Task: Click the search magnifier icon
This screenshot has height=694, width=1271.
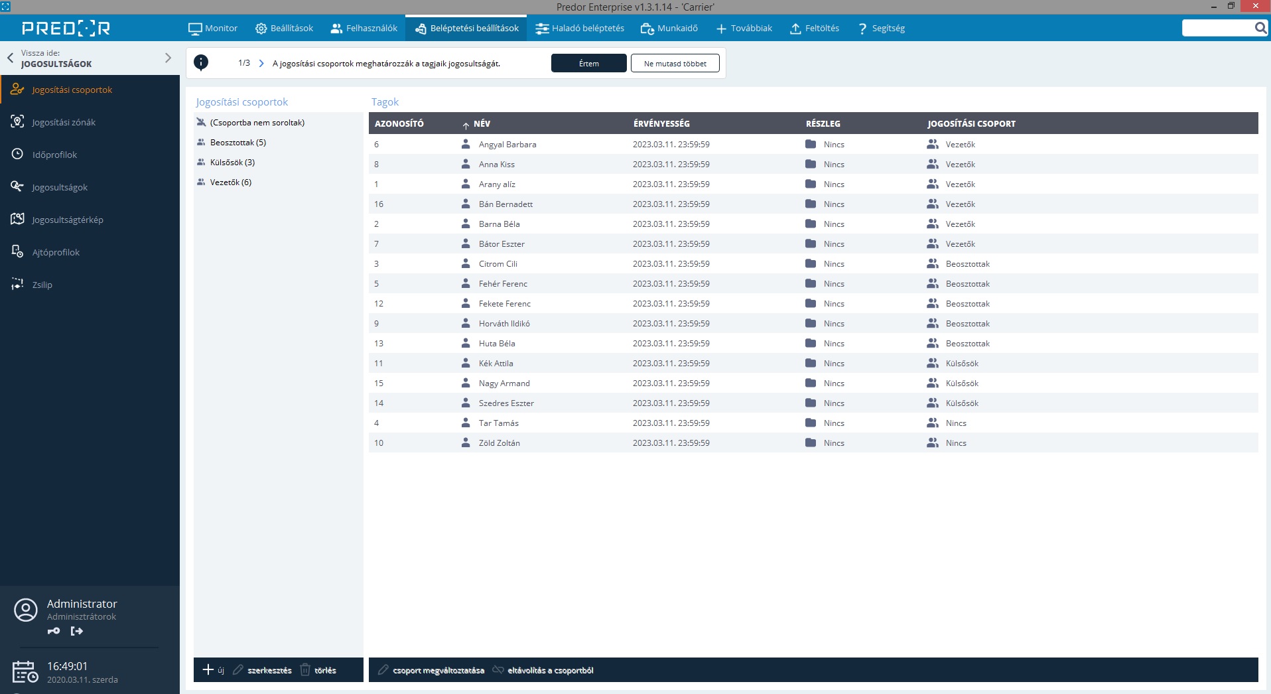Action: [x=1260, y=28]
